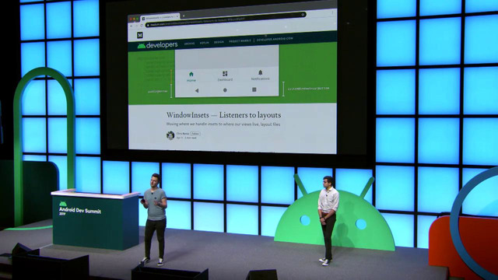Click the Home label in bottom navigation
Viewport: 498px width, 280px height.
click(191, 81)
